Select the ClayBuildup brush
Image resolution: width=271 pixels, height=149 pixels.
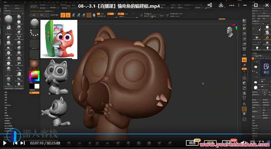[x=19, y=22]
